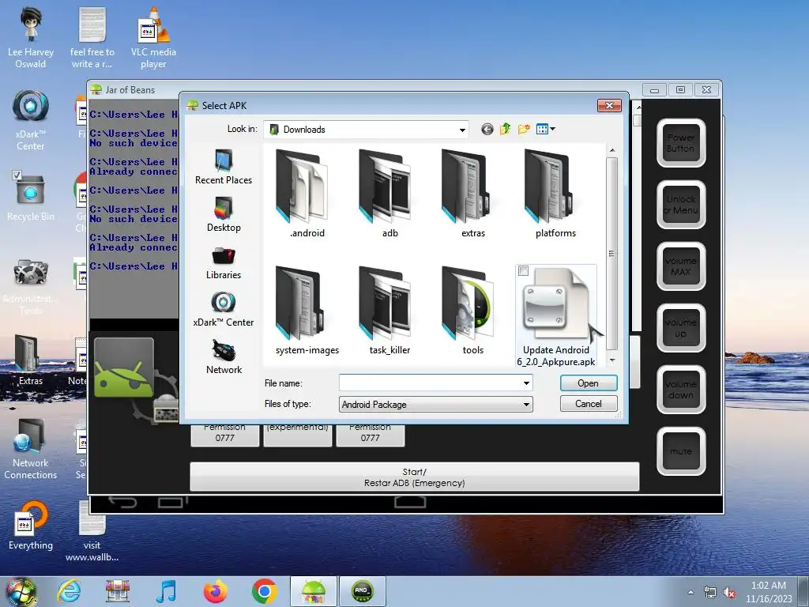Select Update Android 6_2.0_Apkpure.apk file
Viewport: 809px width, 607px height.
(555, 316)
